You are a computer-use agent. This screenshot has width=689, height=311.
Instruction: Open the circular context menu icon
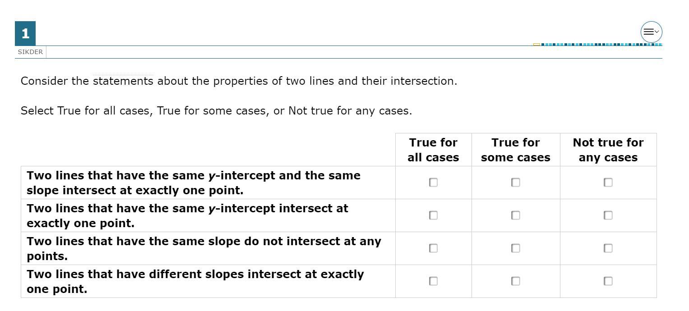point(651,32)
